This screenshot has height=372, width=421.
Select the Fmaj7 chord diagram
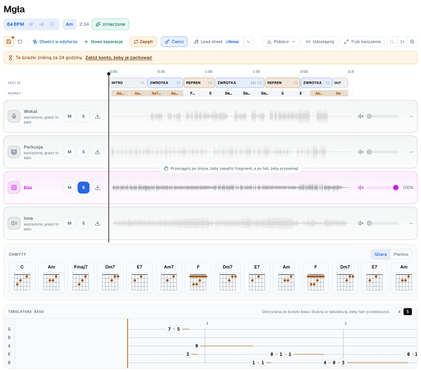tap(81, 278)
